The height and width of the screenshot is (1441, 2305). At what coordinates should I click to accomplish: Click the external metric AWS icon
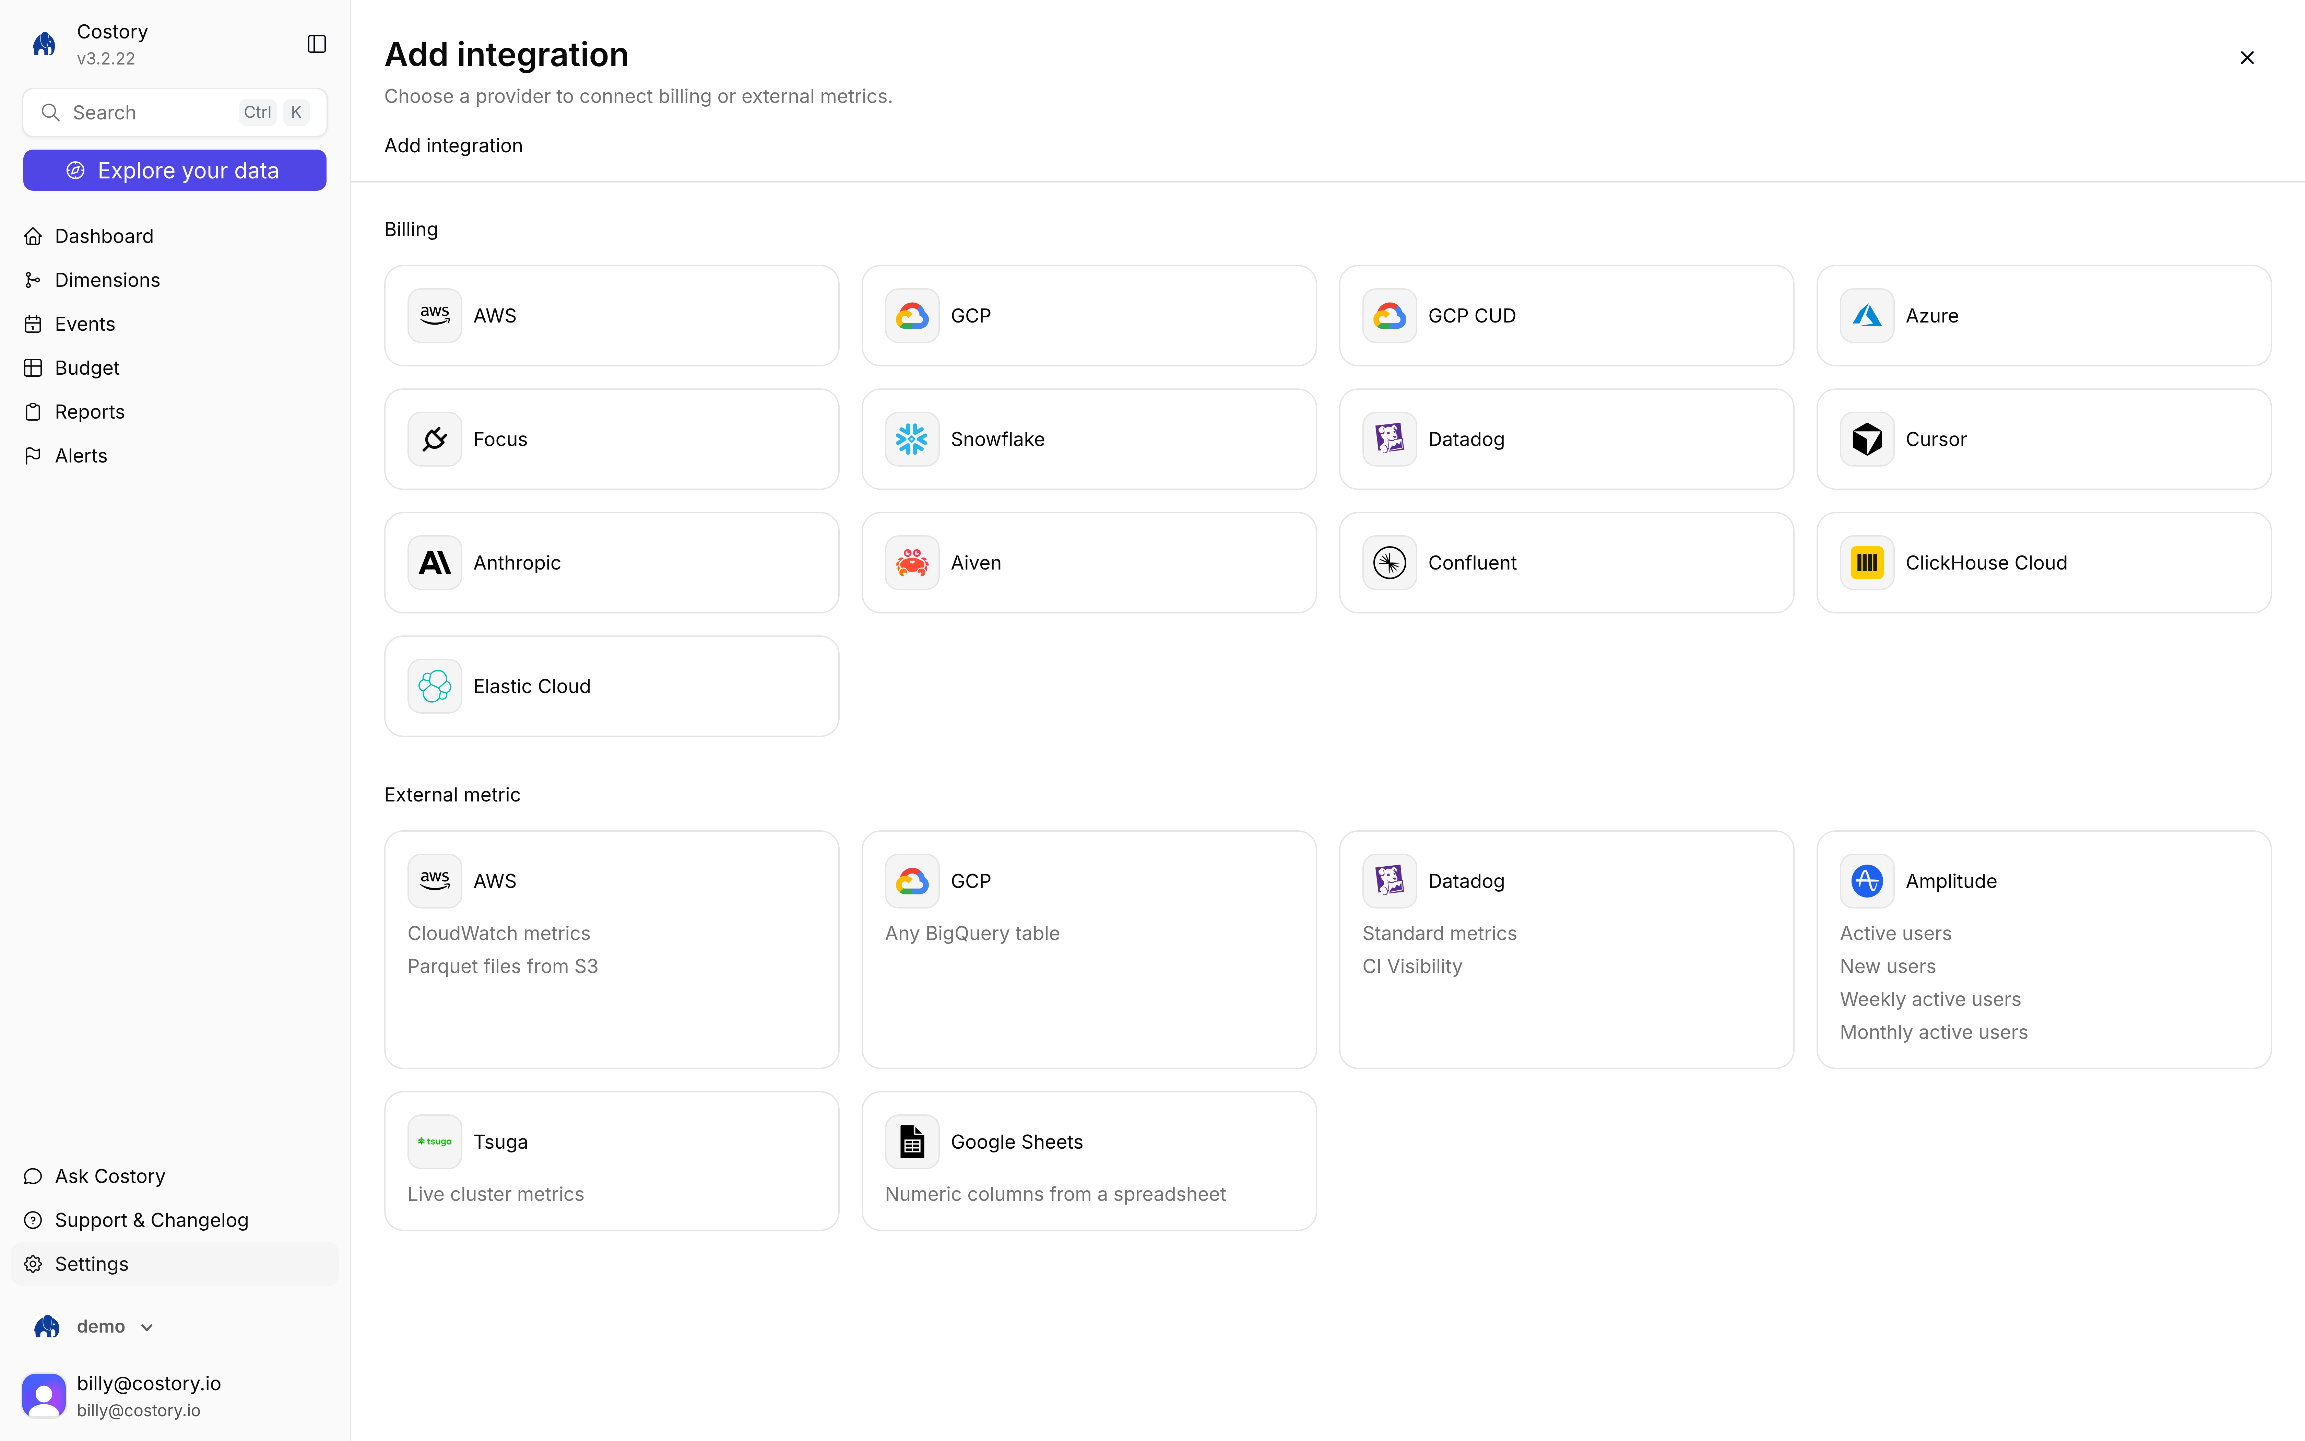[x=434, y=881]
